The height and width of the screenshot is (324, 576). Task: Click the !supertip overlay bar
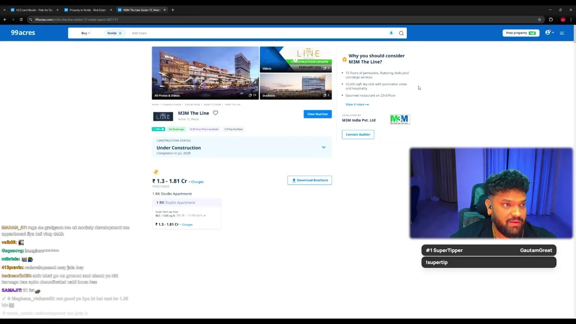click(489, 262)
